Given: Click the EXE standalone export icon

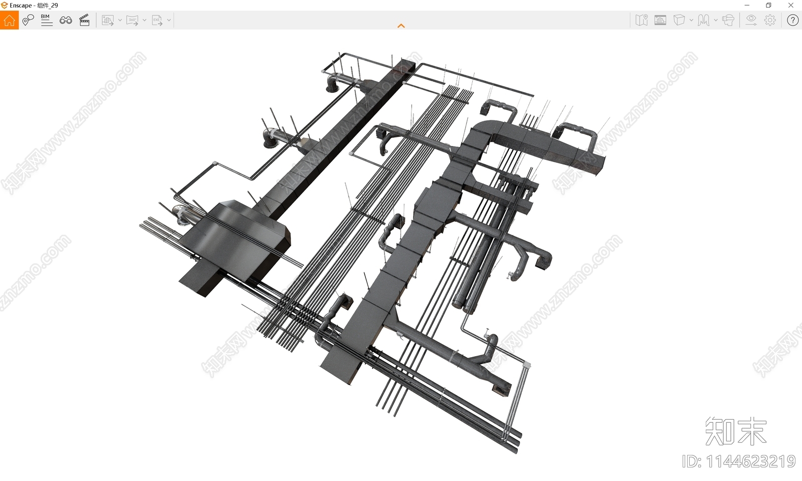Looking at the screenshot, I should pos(157,21).
